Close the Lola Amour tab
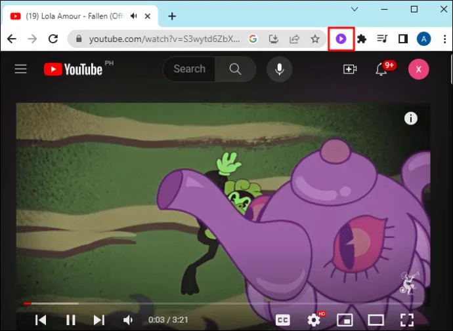Viewport: 453px width, 331px height. pos(147,16)
